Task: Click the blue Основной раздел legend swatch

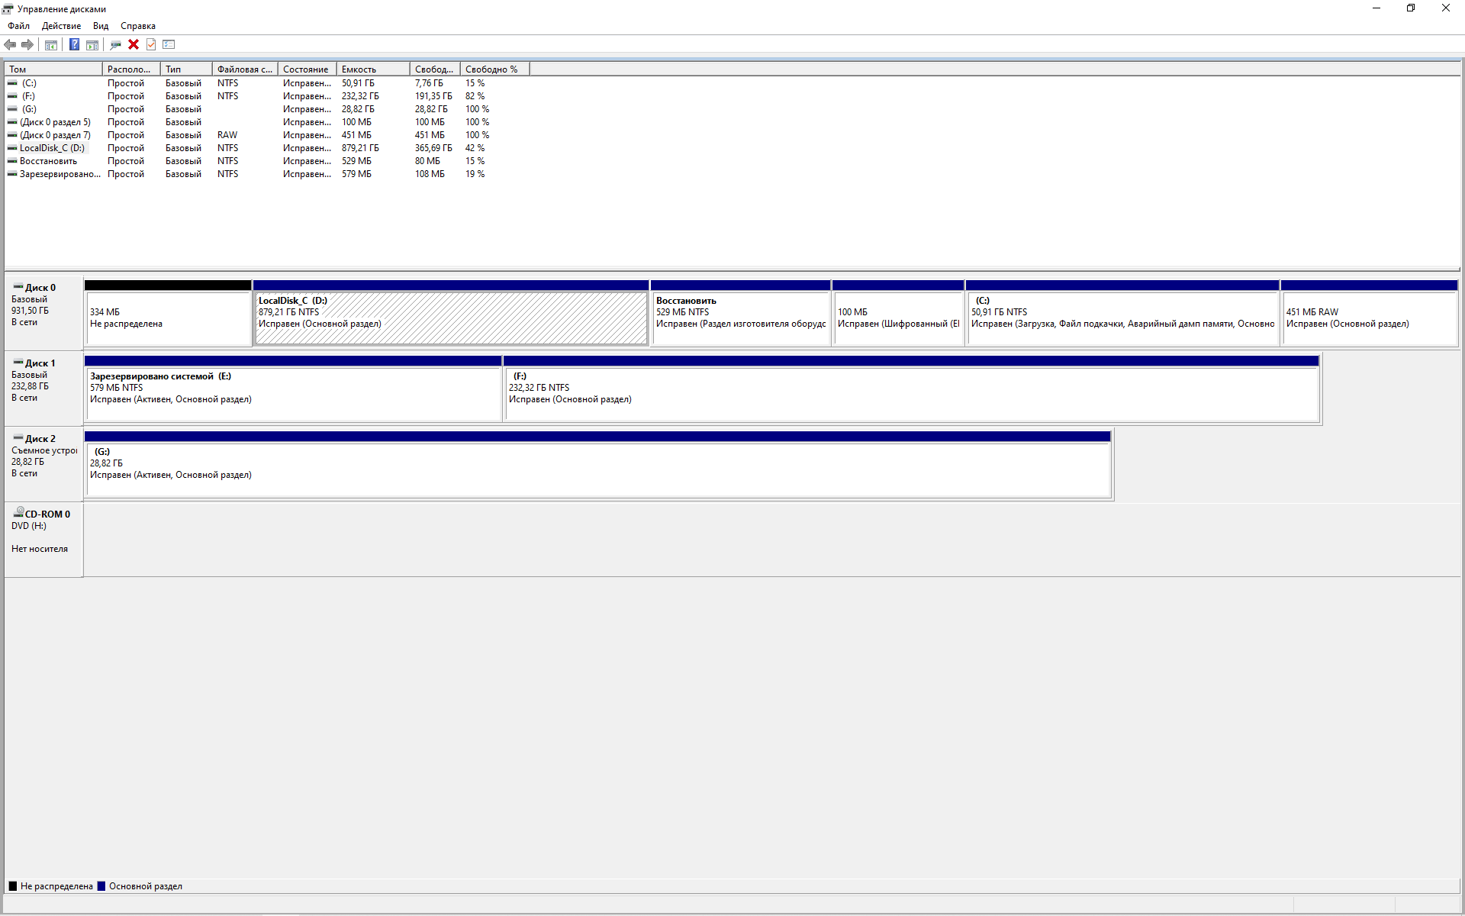Action: 101,886
